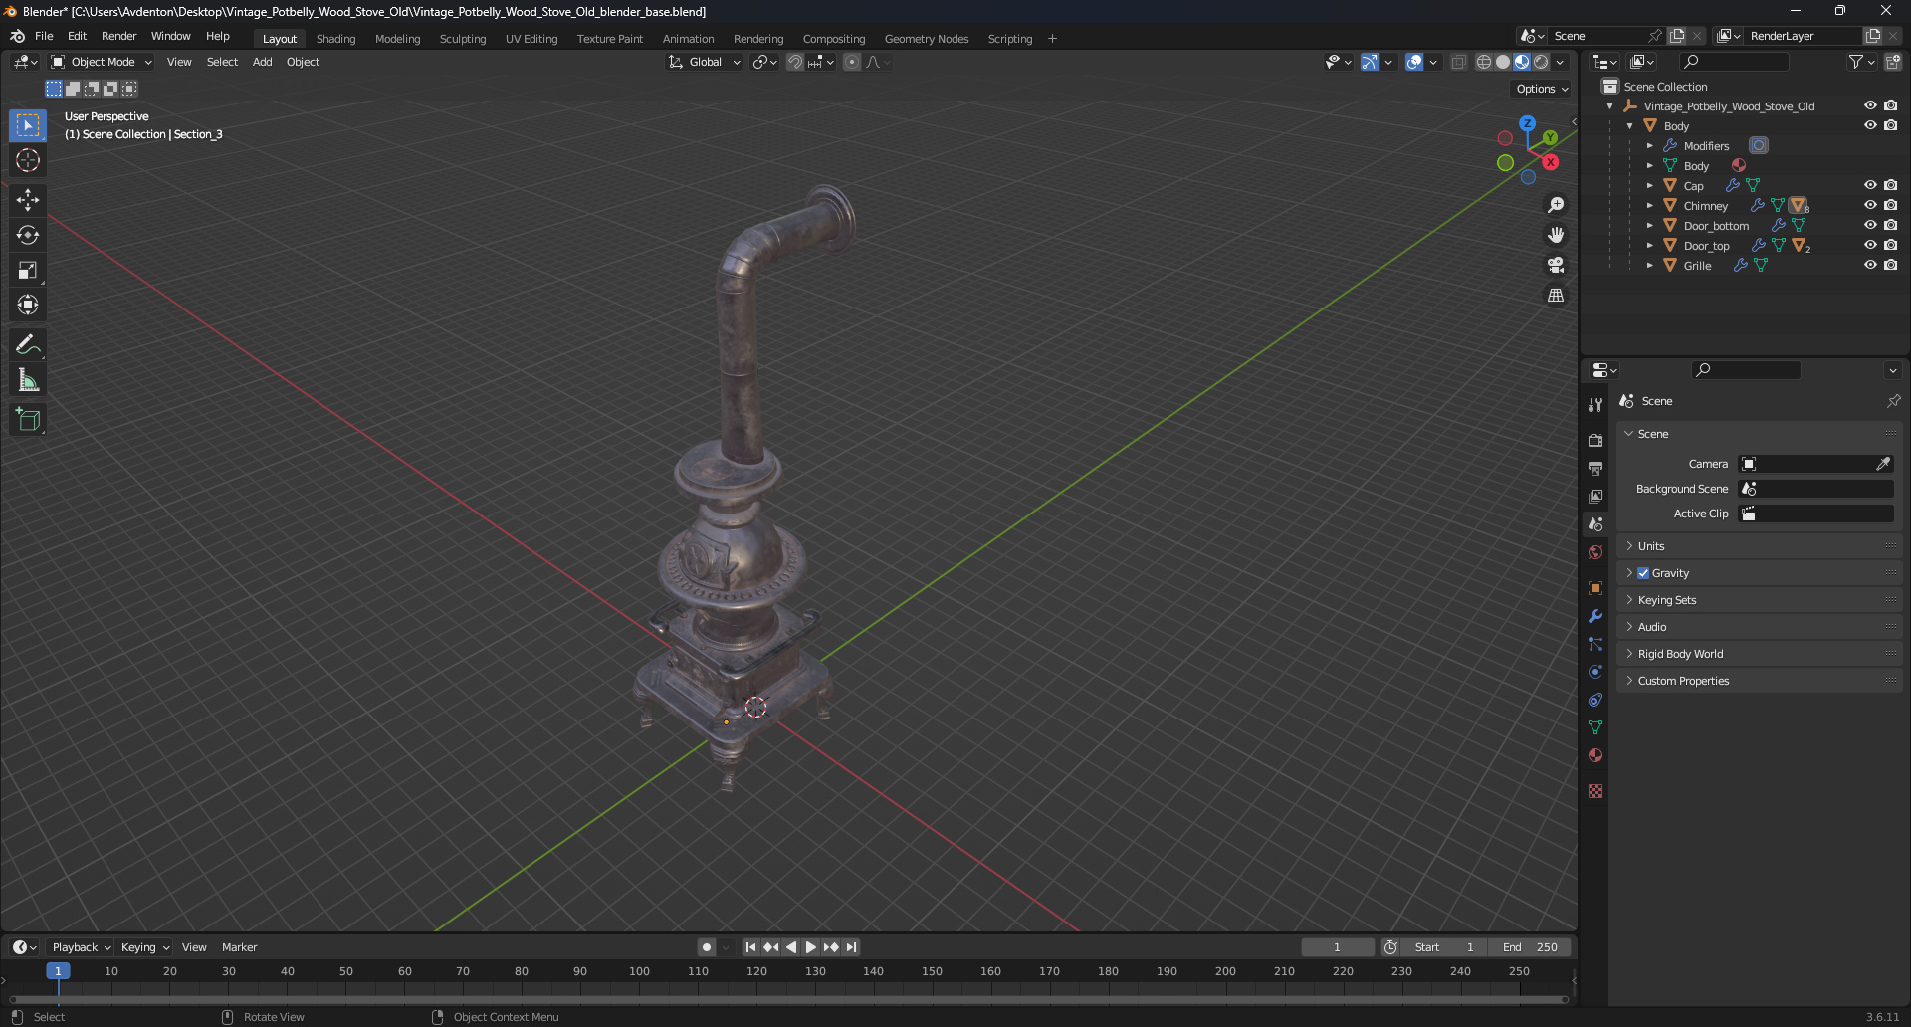
Task: Select the Cursor tool in the toolbar
Action: coord(28,160)
